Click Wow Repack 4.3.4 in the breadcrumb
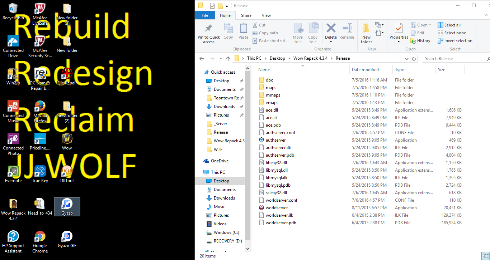Image resolution: width=490 pixels, height=260 pixels. click(x=311, y=58)
